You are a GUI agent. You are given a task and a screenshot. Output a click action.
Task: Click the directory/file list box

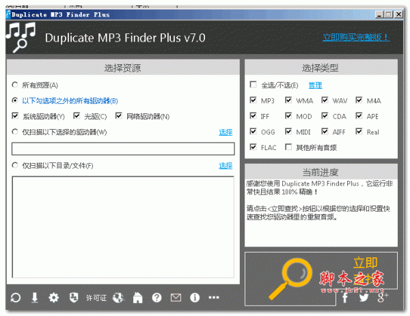click(123, 227)
